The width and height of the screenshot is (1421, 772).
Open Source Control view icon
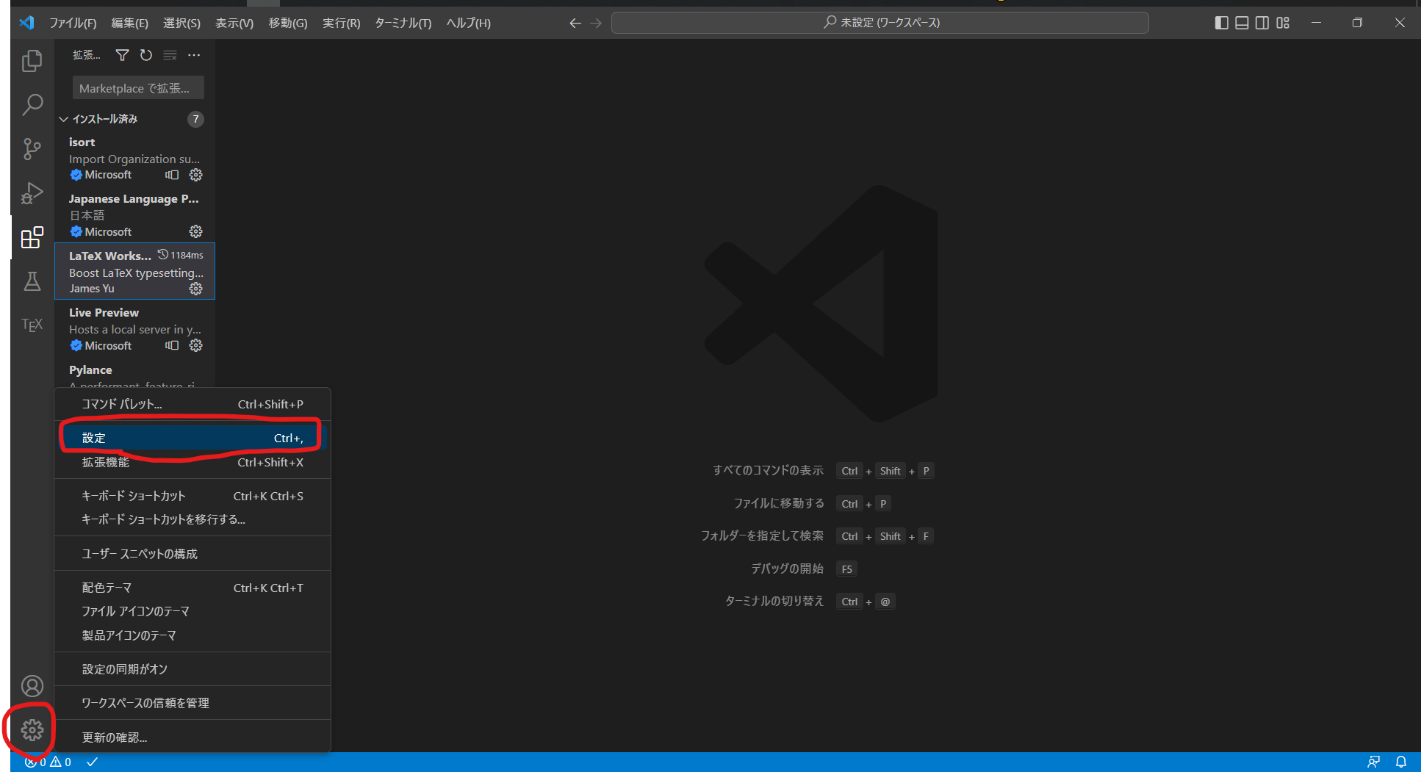(x=32, y=149)
